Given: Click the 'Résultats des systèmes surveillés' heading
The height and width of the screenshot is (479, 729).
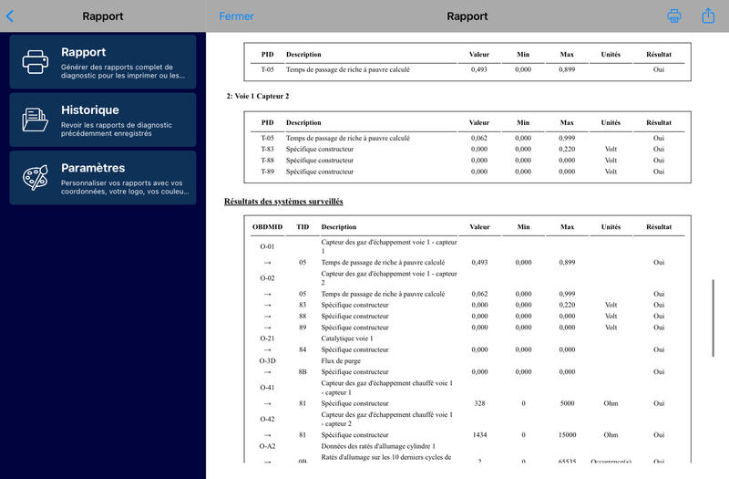Looking at the screenshot, I should 283,201.
